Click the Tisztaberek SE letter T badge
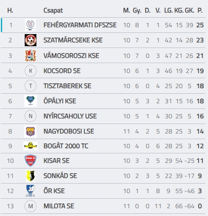 (30, 86)
